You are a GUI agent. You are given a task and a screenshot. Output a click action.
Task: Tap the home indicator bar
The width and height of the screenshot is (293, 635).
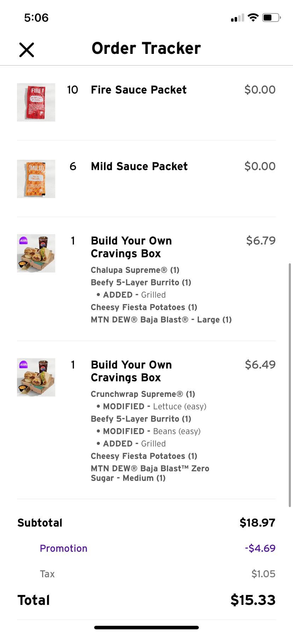pos(146,628)
